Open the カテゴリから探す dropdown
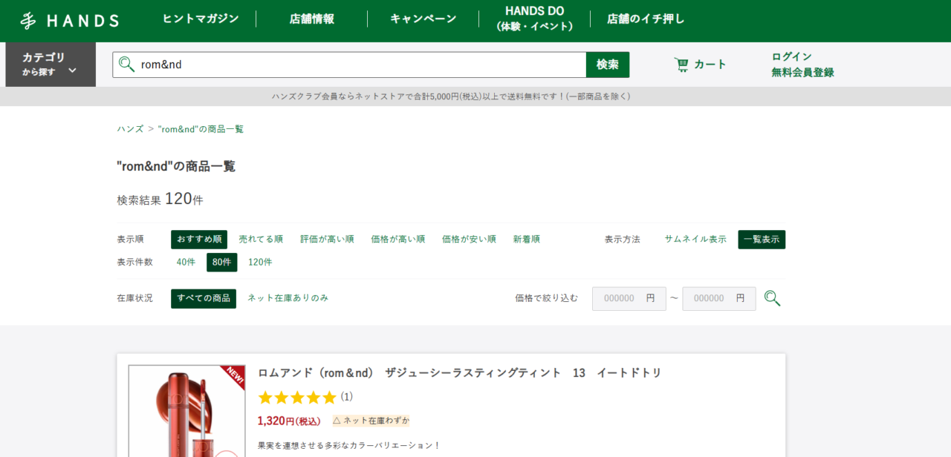This screenshot has height=457, width=951. 51,65
